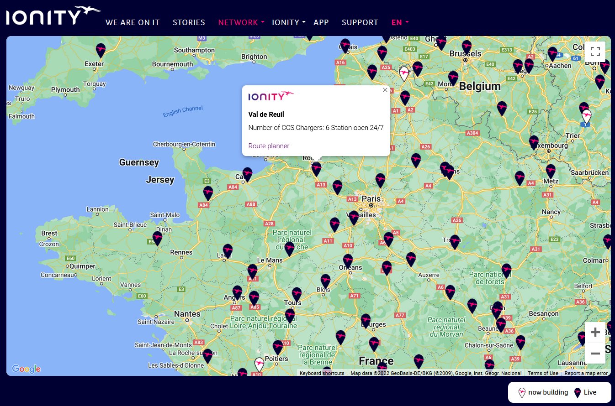Click the Google logo on map

26,369
